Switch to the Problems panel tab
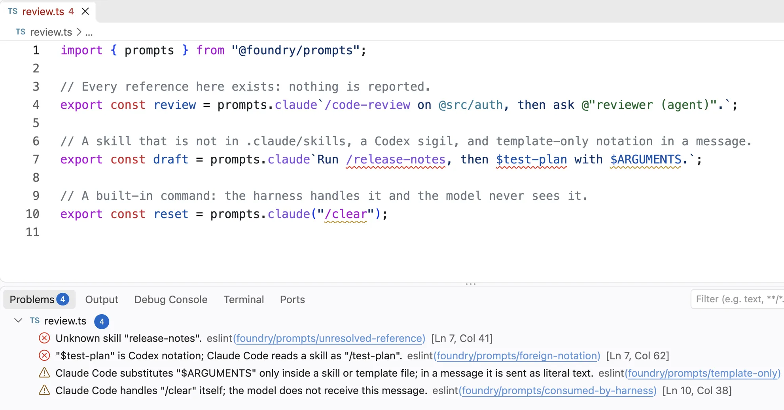784x410 pixels. click(x=39, y=300)
